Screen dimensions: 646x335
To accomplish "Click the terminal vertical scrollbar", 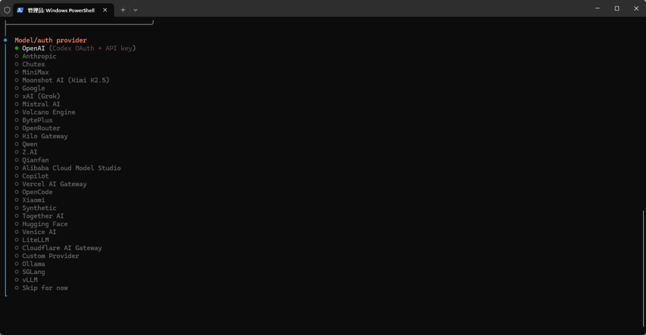I will click(643, 268).
